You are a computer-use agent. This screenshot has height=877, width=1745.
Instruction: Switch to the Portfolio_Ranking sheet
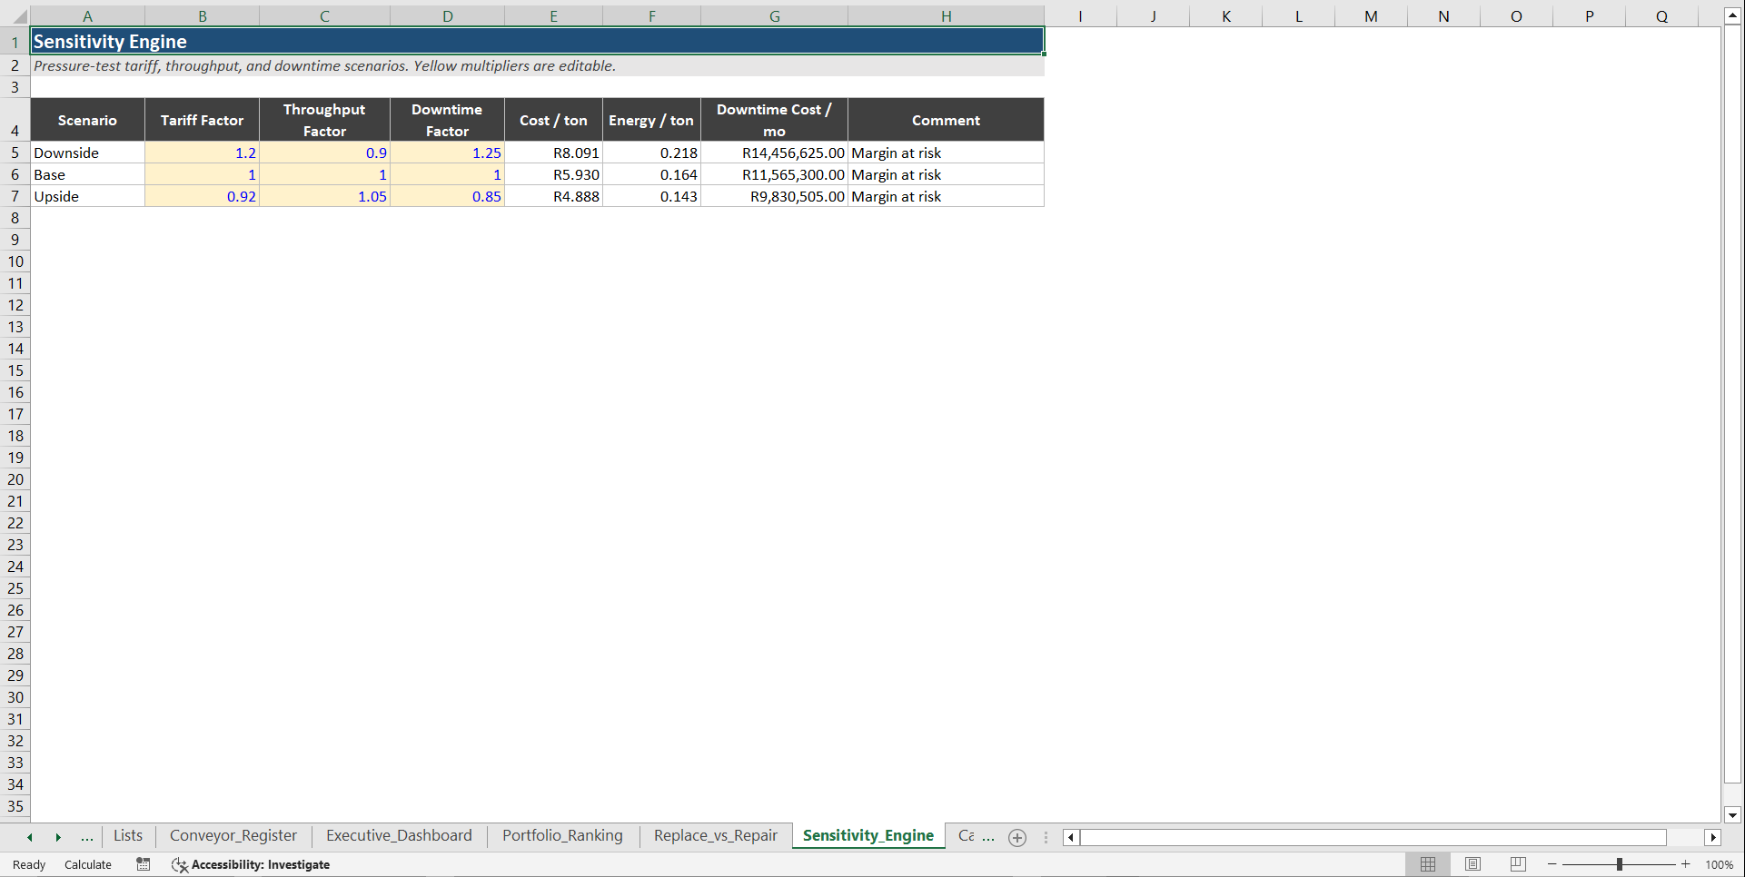(562, 835)
